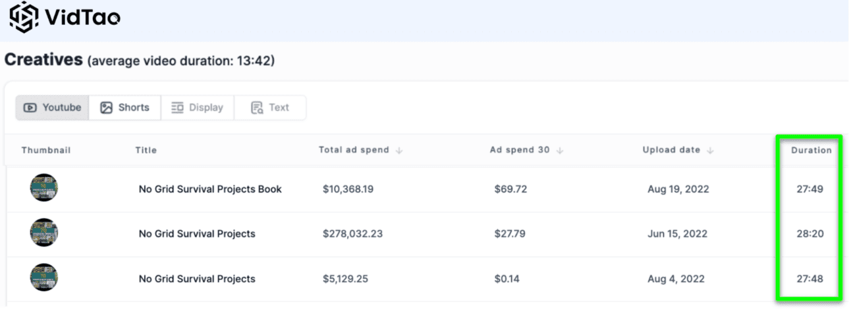This screenshot has height=309, width=851.
Task: Switch to the Youtube creatives tab
Action: click(x=53, y=108)
